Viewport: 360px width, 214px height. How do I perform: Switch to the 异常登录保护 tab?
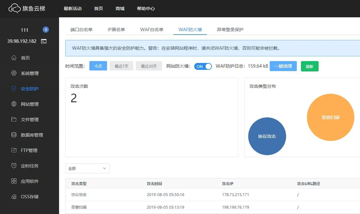tap(230, 30)
